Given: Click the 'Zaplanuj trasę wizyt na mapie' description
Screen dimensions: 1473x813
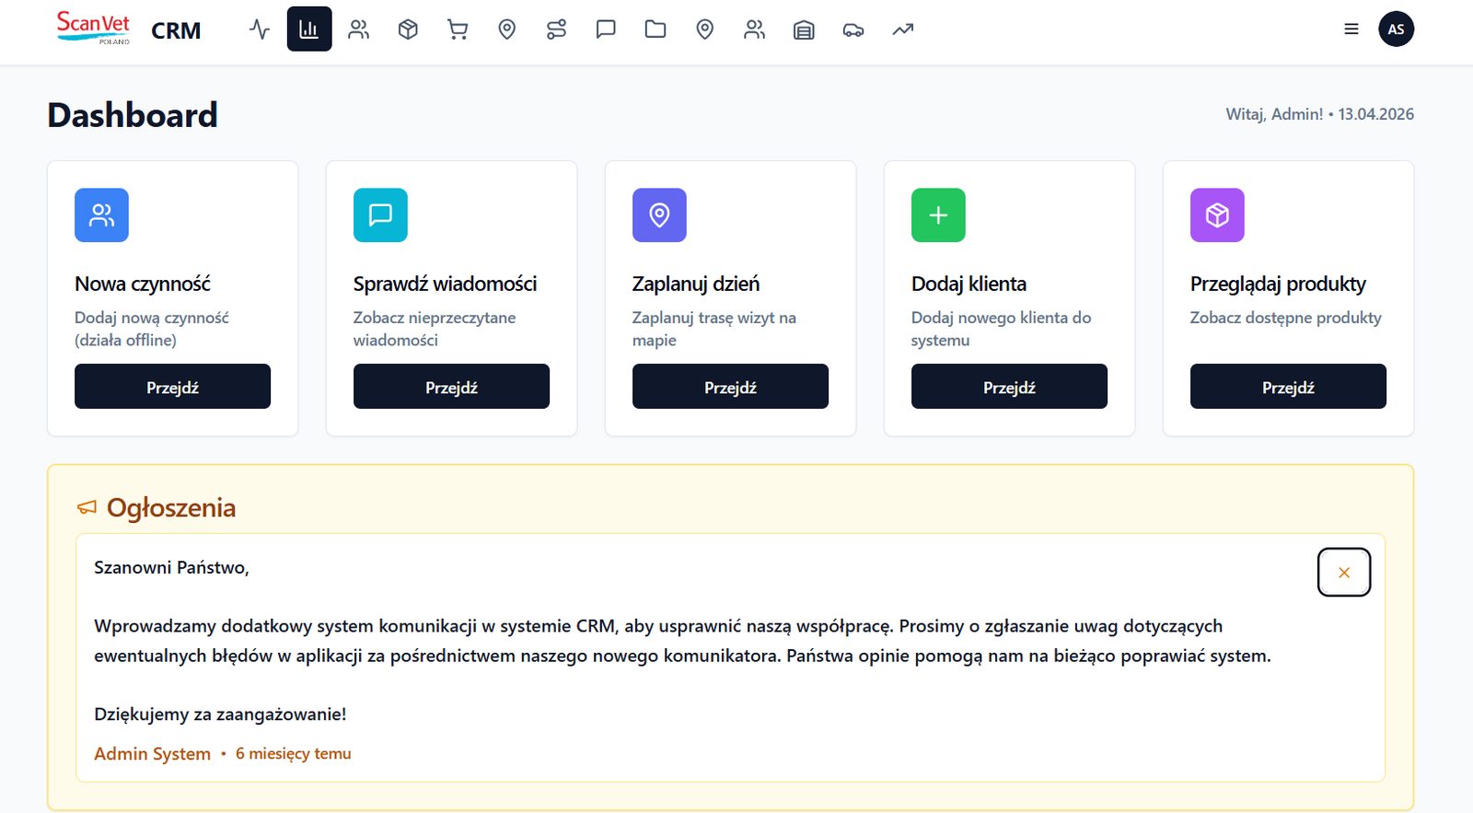Looking at the screenshot, I should (x=714, y=329).
